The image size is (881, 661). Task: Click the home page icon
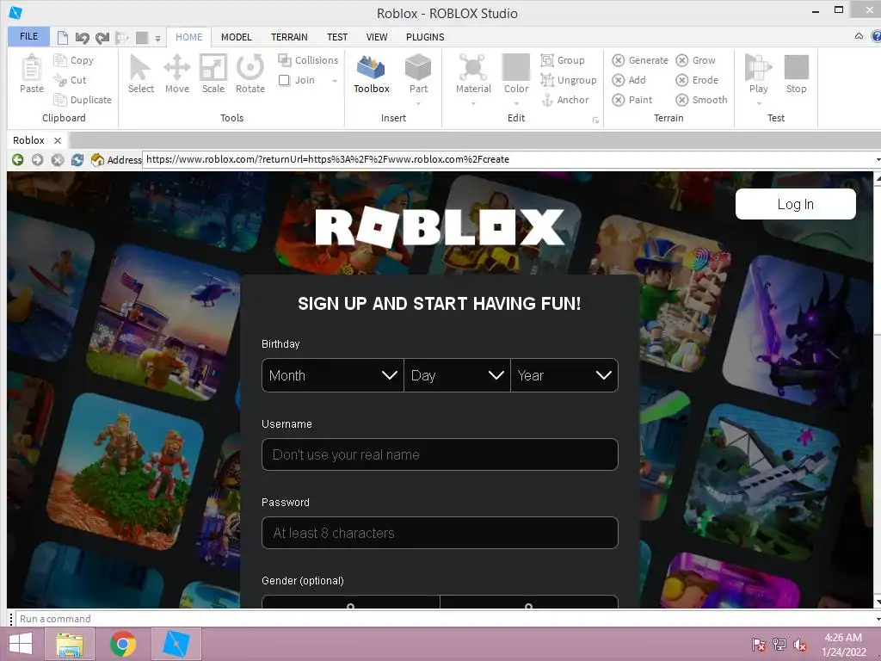[x=97, y=159]
